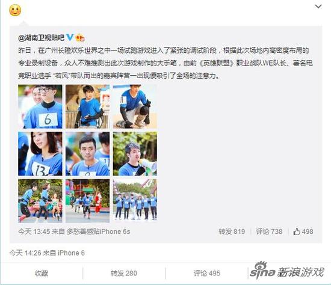Viewport: 331px width, 285px height.
Task: Click 转发 280 to repost
Action: 124,274
